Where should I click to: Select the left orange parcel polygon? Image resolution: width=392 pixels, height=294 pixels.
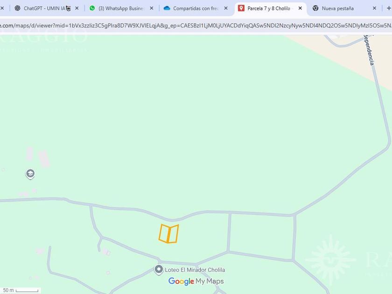coord(164,233)
